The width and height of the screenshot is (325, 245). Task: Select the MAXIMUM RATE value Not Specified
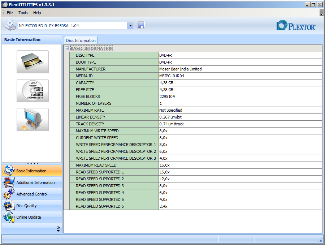(240, 110)
